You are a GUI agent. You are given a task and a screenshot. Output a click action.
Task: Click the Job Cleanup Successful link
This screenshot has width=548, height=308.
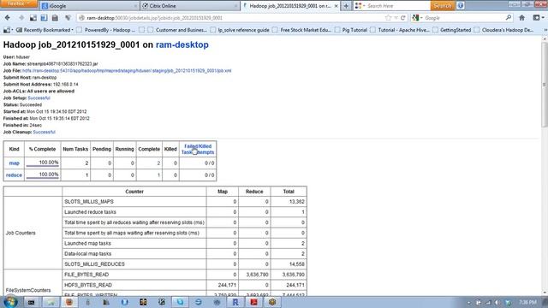point(44,132)
